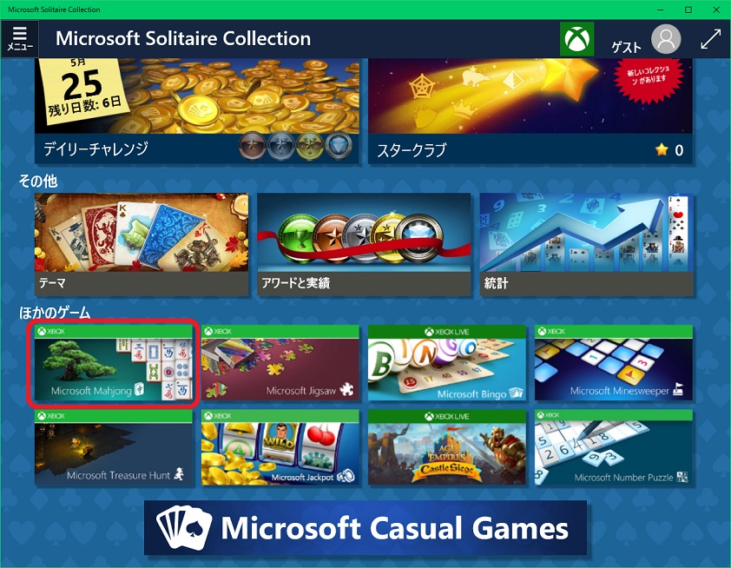Image resolution: width=731 pixels, height=568 pixels.
Task: Launch Microsoft Mahjong game tile
Action: (x=113, y=363)
